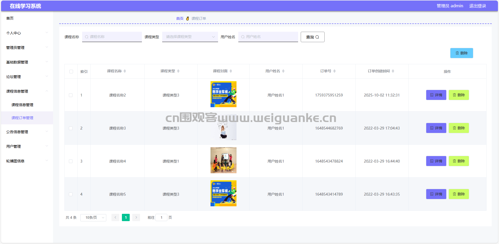Toggle the select-all checkbox in table header

point(71,72)
